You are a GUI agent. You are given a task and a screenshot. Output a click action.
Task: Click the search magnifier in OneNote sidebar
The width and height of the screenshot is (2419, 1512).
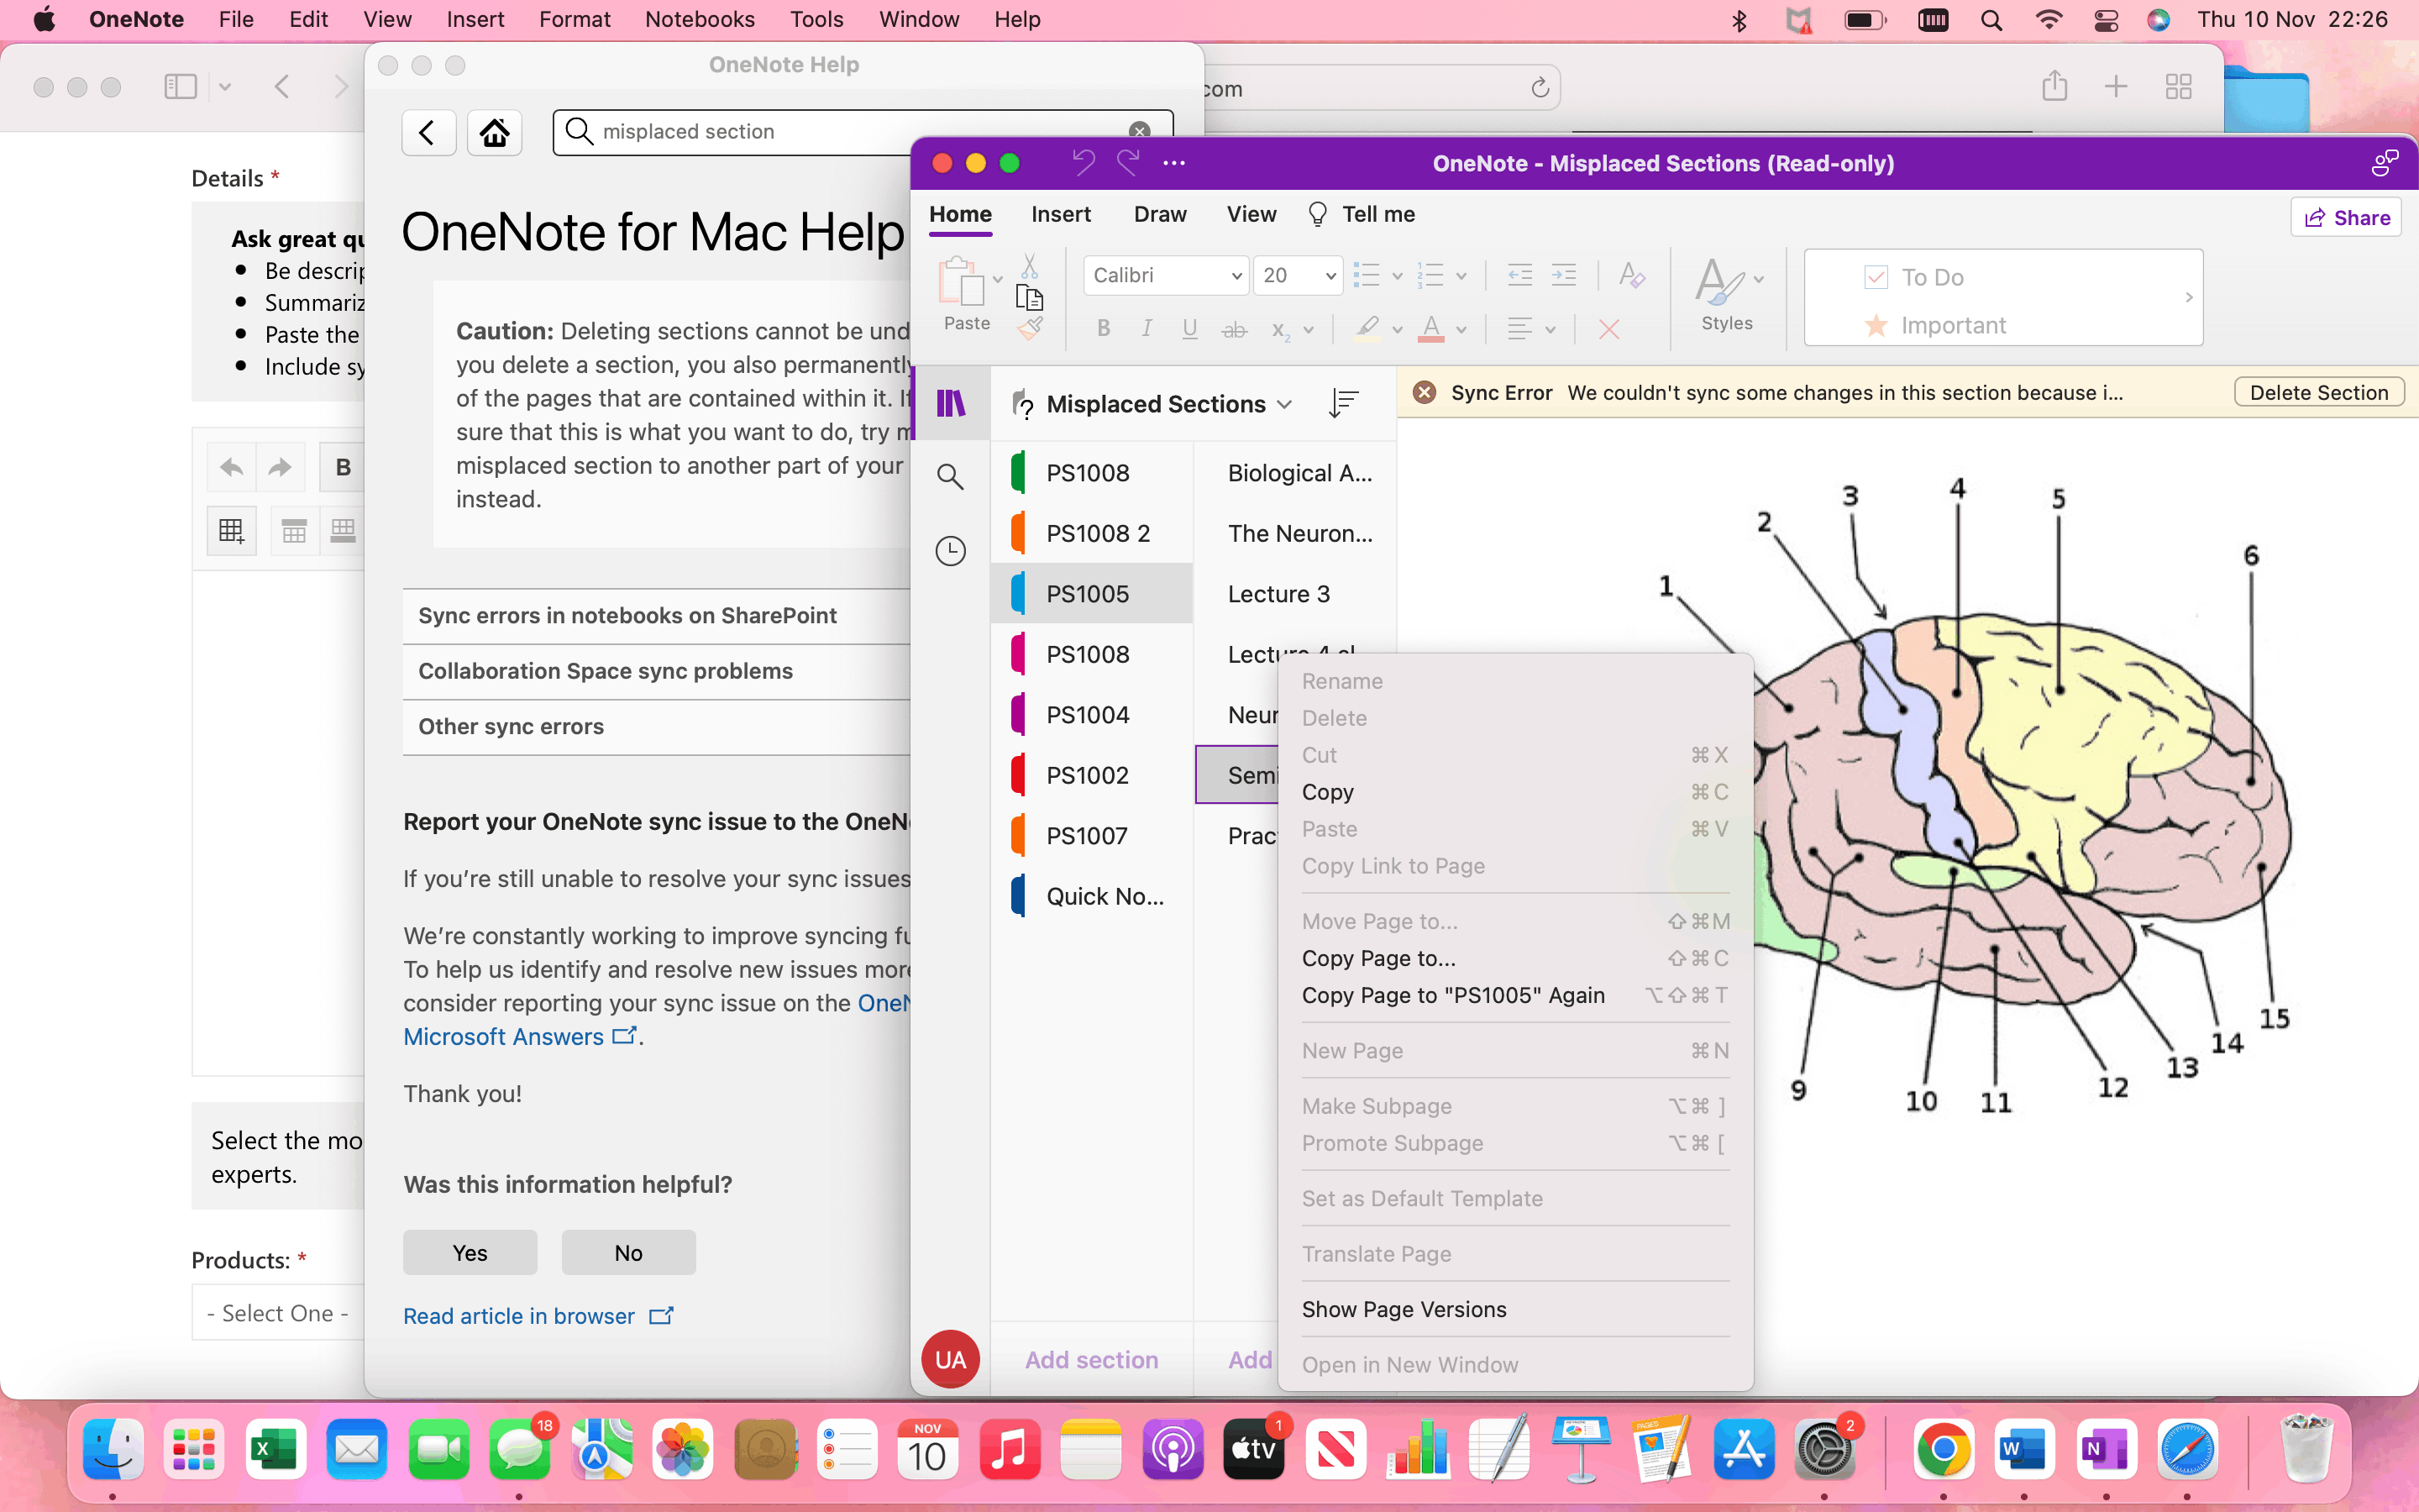click(951, 477)
